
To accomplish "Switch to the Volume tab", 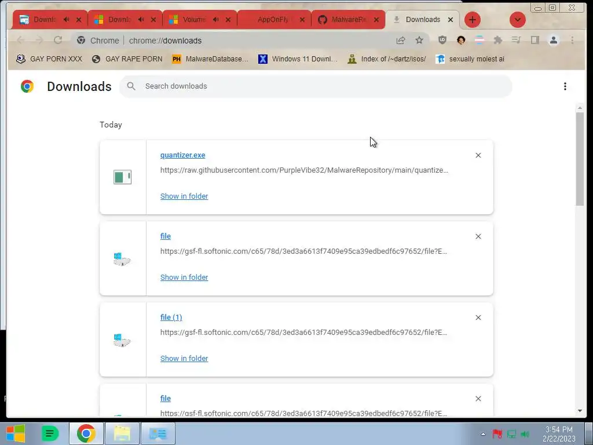I will tap(194, 20).
